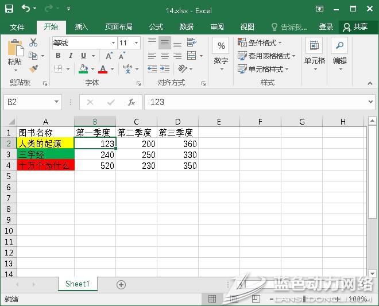The height and width of the screenshot is (306, 379).
Task: Collapse the ribbon with the arrow
Action: tap(370, 83)
